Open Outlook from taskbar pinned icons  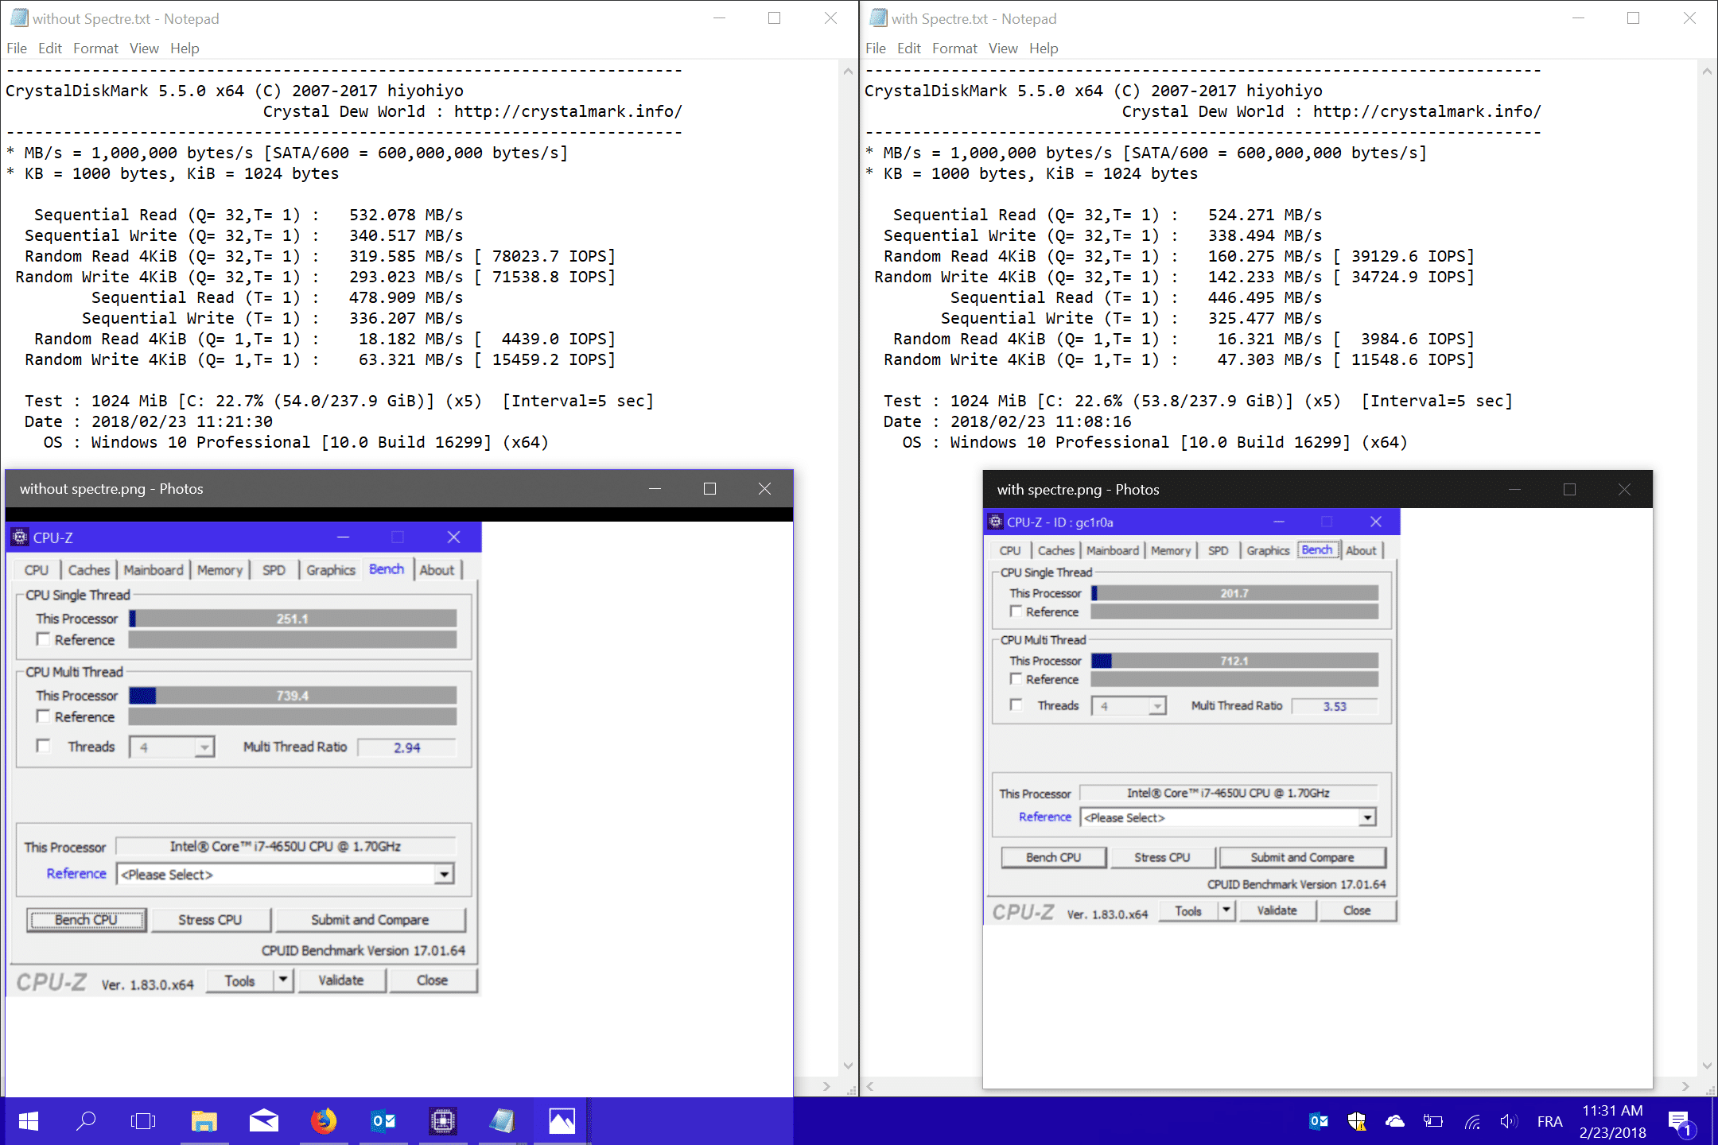click(x=383, y=1121)
